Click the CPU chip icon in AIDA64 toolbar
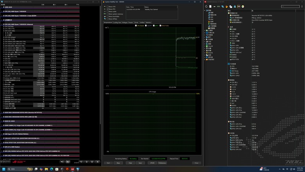 point(214,6)
